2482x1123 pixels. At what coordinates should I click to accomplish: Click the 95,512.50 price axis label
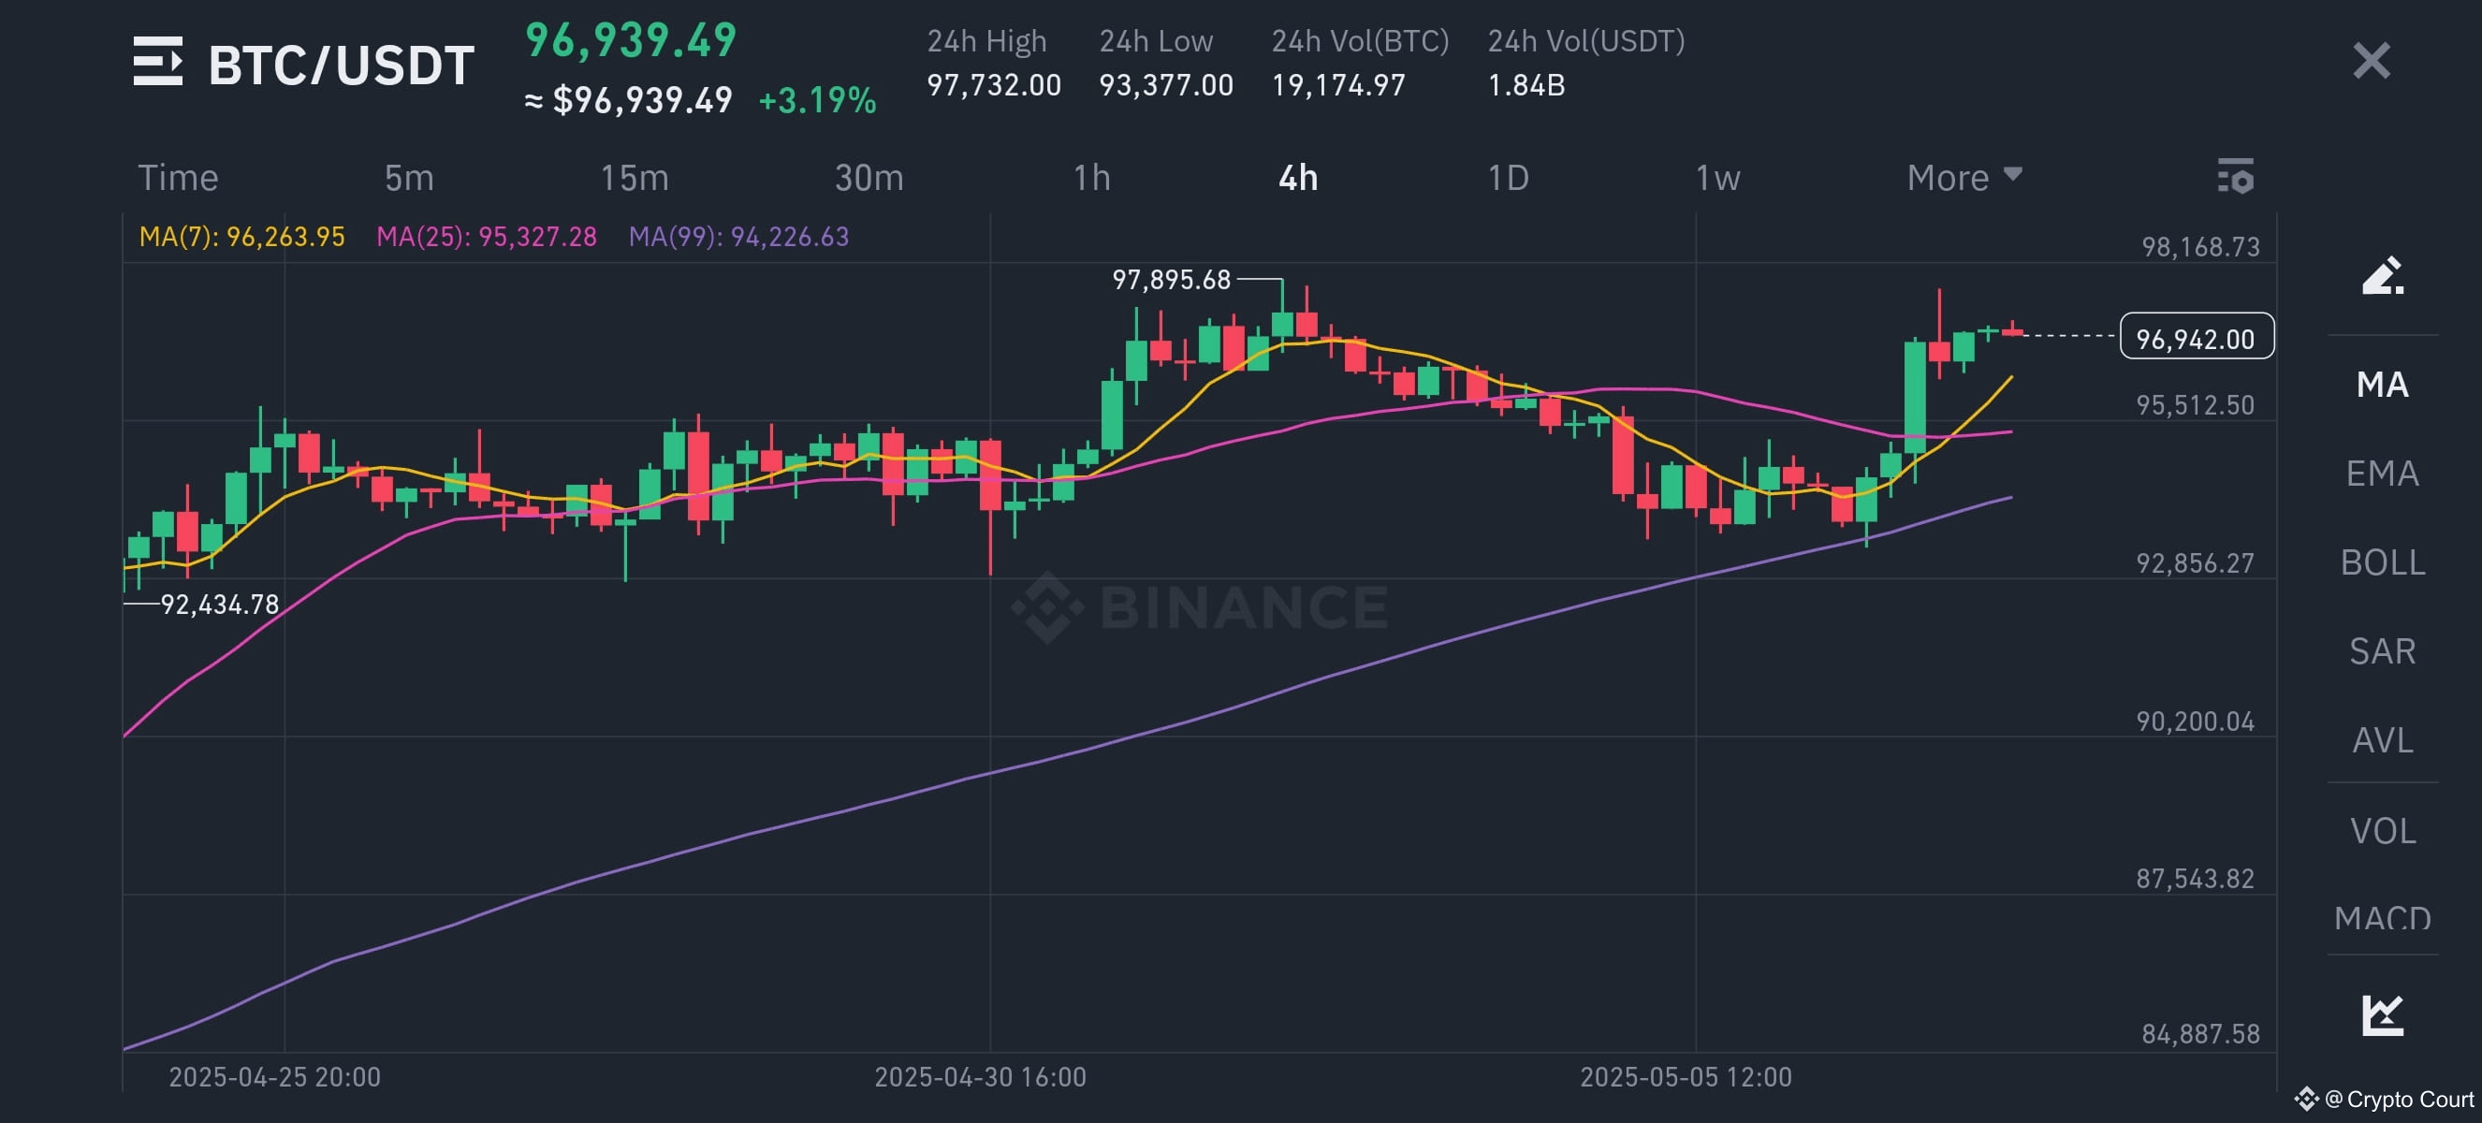click(2195, 405)
